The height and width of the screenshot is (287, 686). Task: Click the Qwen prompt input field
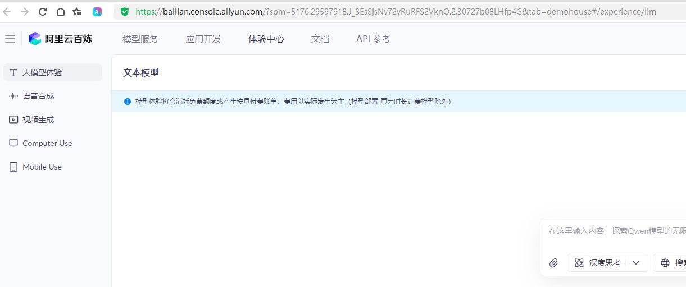click(615, 231)
